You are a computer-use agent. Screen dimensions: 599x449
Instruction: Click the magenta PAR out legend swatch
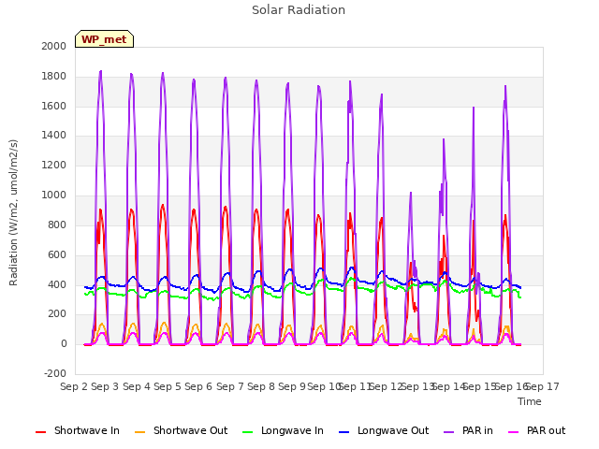514,432
